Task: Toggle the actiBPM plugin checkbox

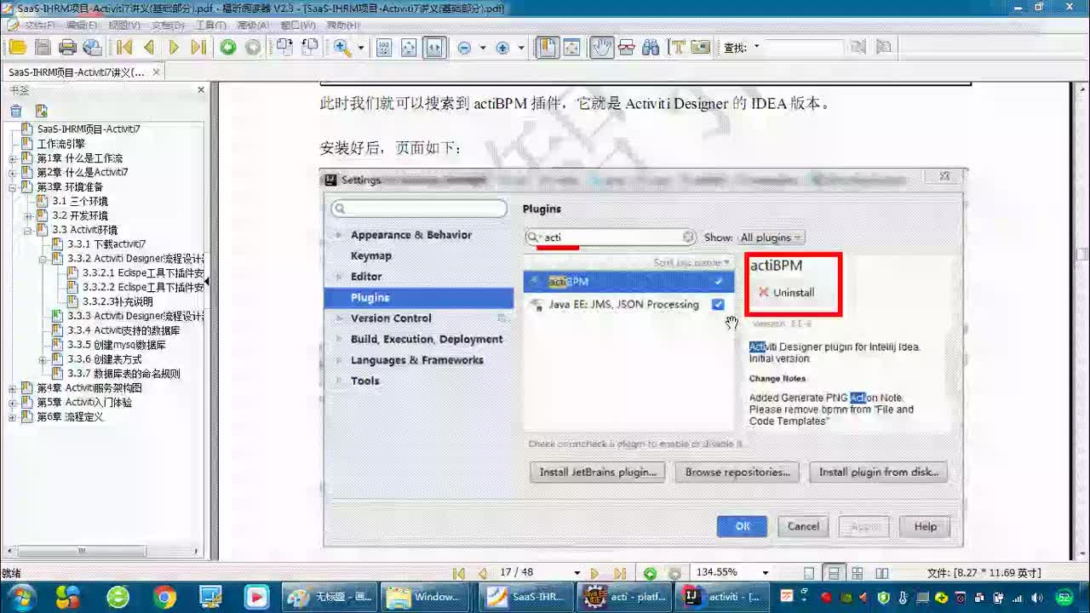Action: tap(719, 281)
